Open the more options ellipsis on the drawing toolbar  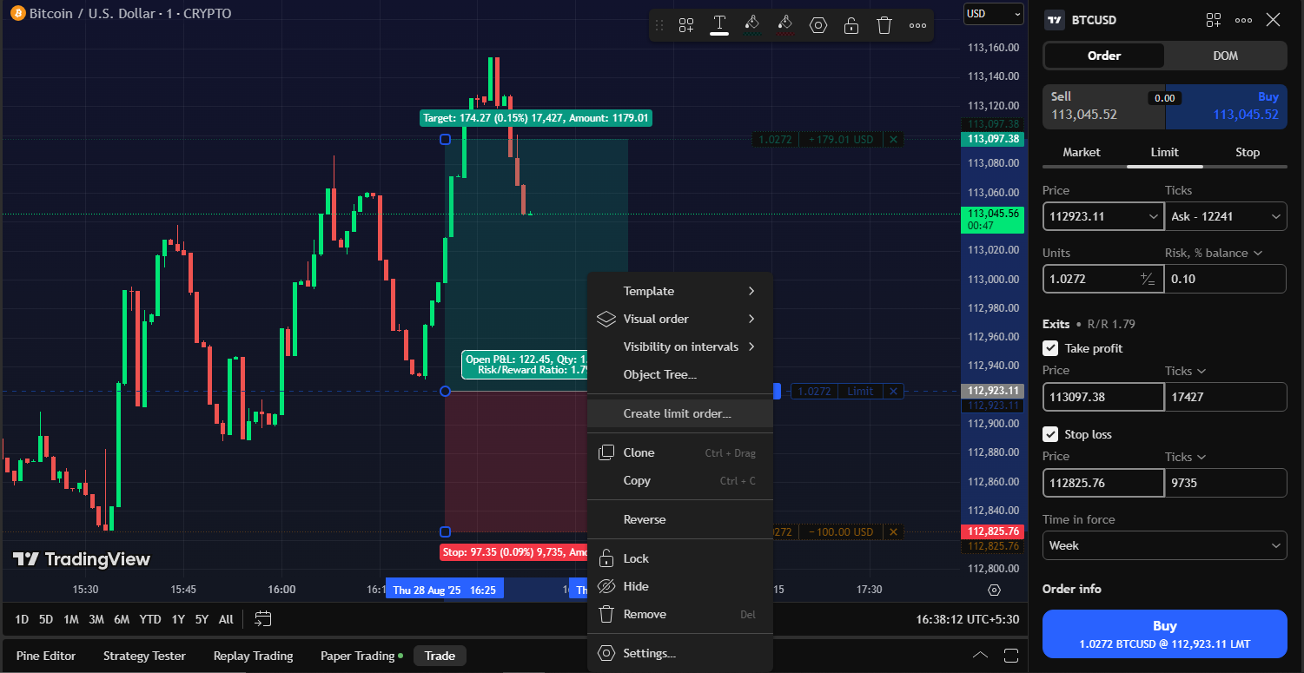(x=917, y=24)
